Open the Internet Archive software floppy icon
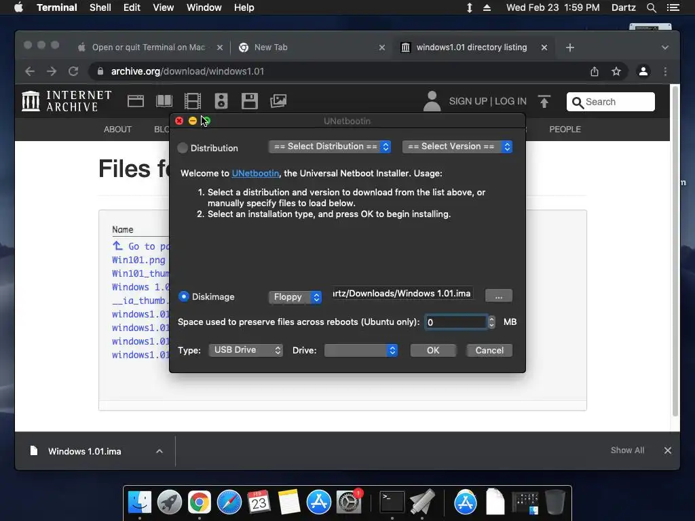Viewport: 695px width, 521px height. click(x=250, y=101)
